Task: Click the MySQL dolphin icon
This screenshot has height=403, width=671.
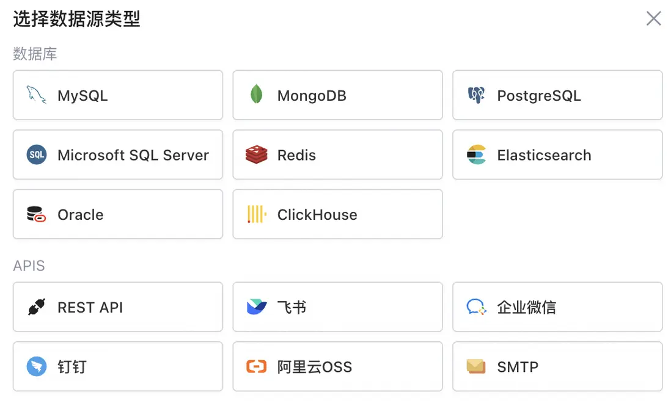Action: (37, 95)
